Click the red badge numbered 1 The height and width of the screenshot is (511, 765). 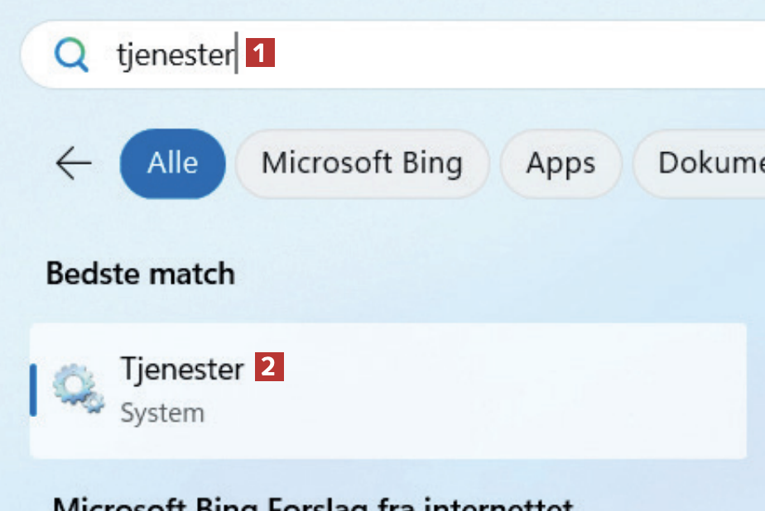pos(260,55)
